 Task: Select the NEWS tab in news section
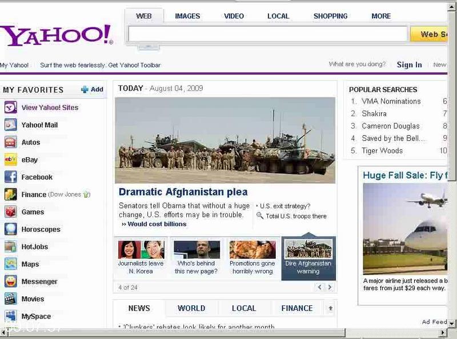[139, 308]
